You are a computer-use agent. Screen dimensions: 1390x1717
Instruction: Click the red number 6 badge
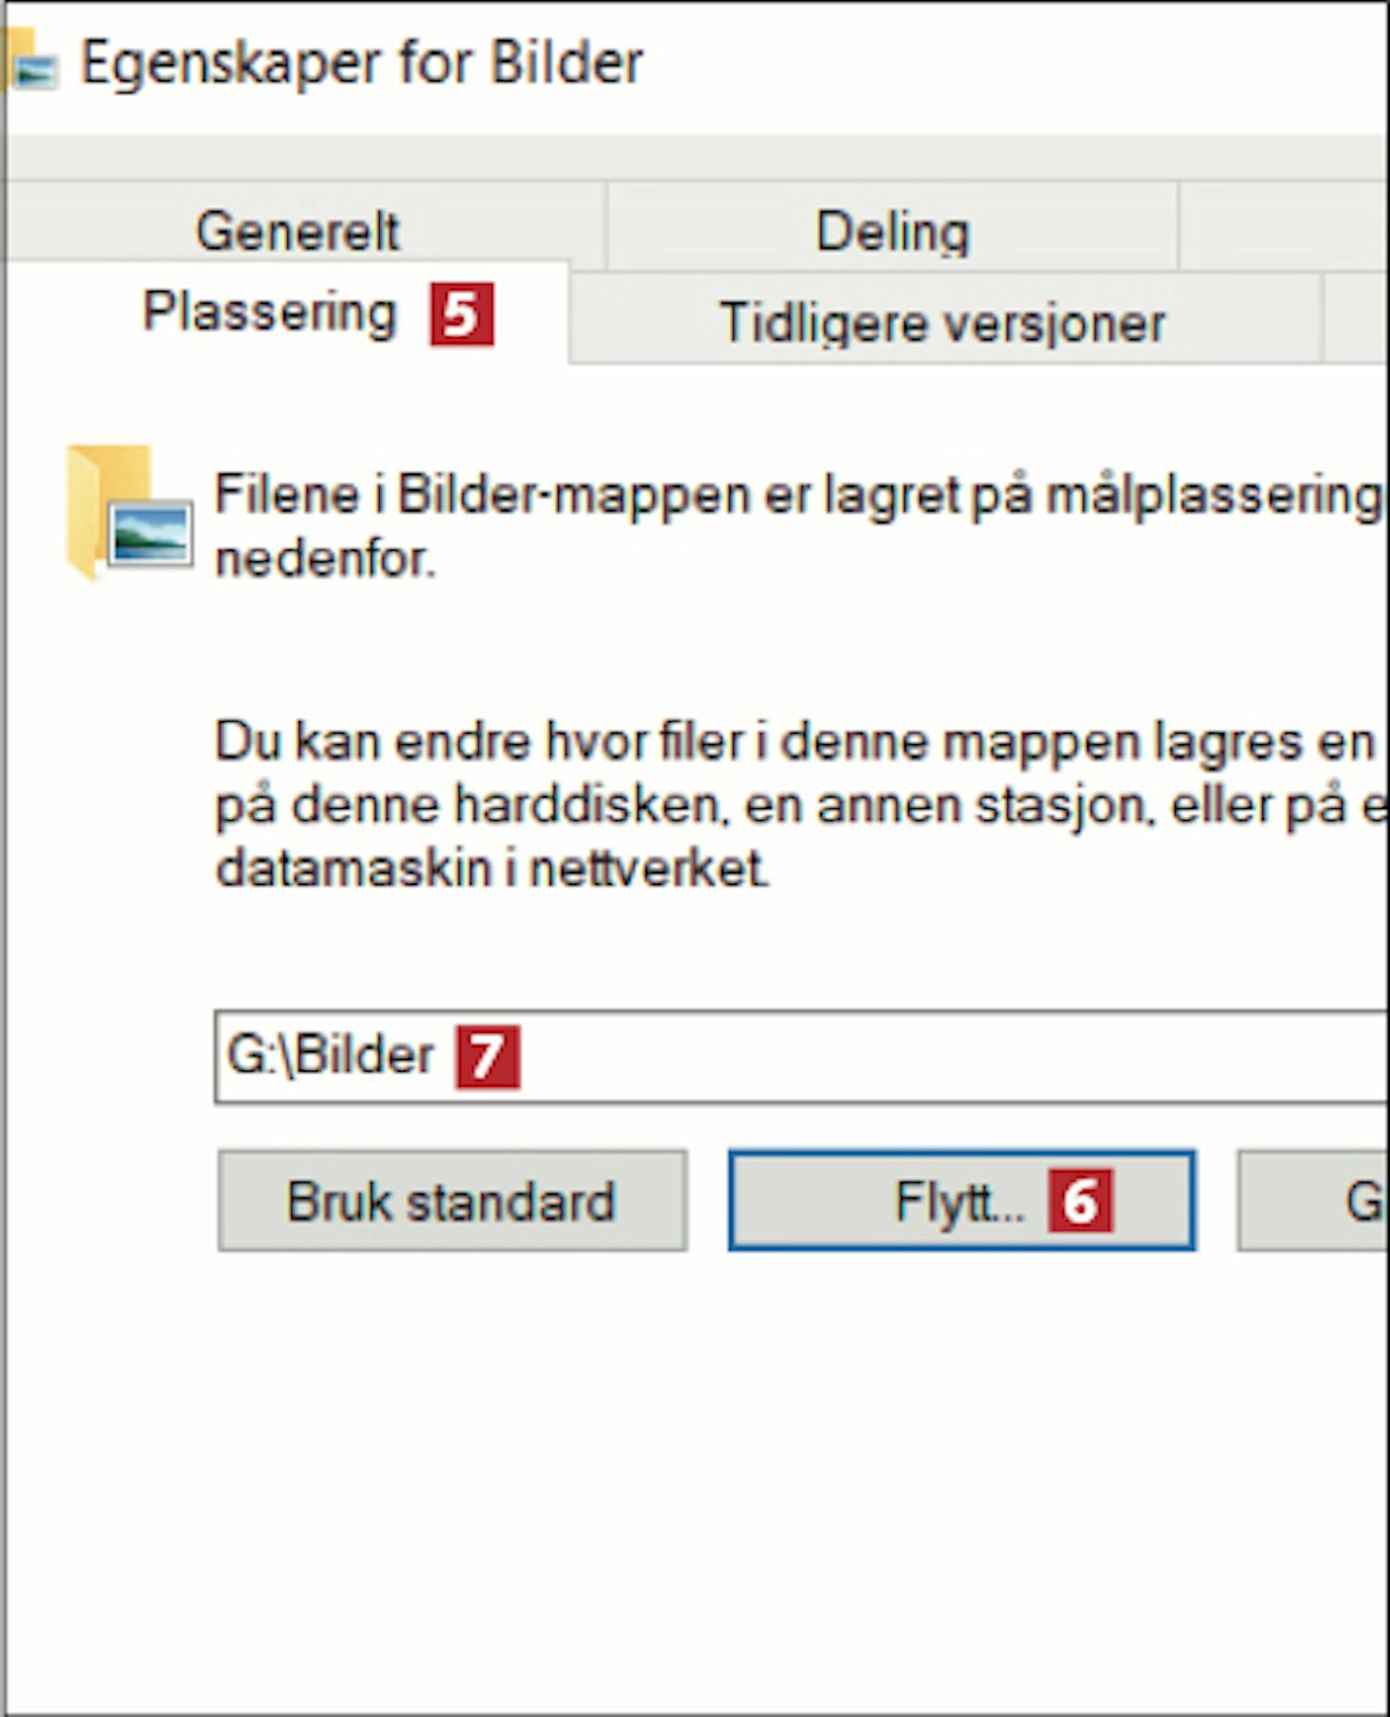coord(1080,1202)
